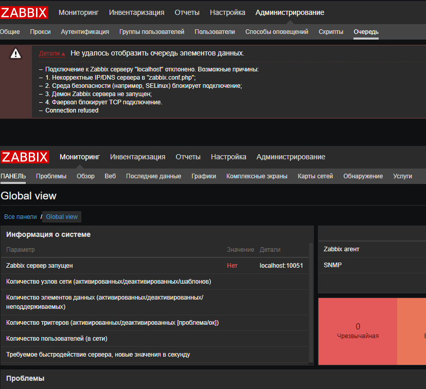This screenshot has width=426, height=389.
Task: Open Инвентаризация menu in the bottom window
Action: pos(137,157)
